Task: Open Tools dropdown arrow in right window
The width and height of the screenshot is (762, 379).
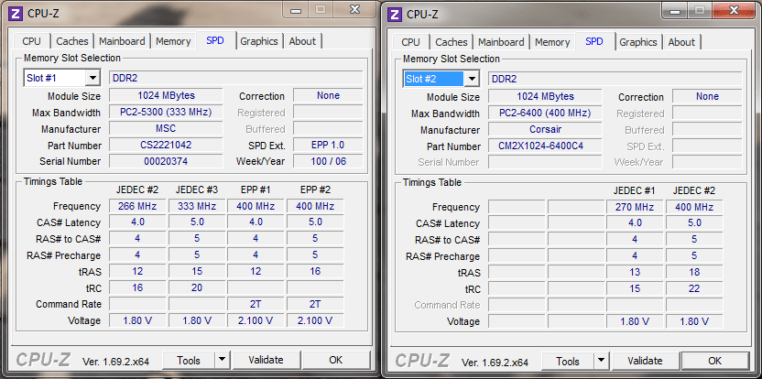Action: 601,361
